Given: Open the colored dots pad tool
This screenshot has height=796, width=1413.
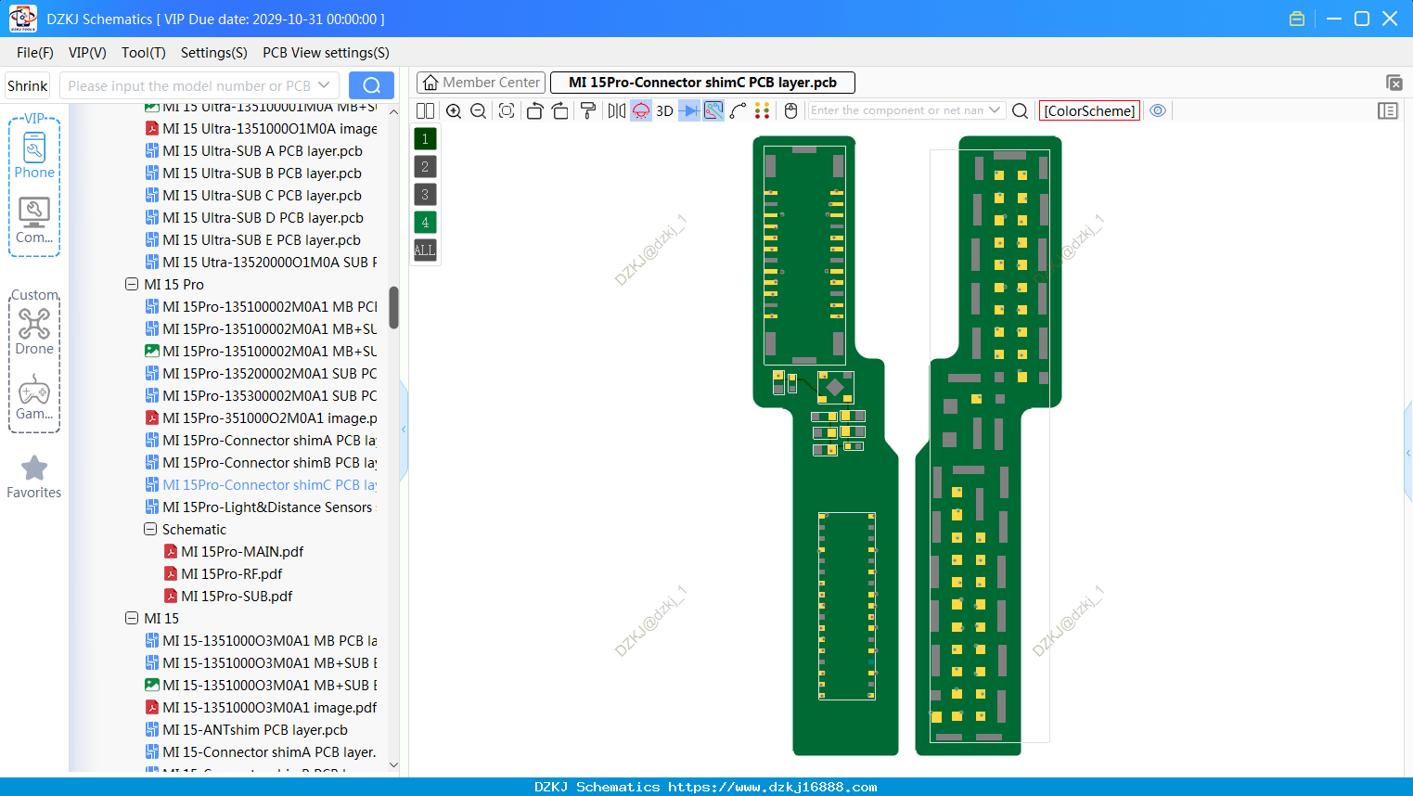Looking at the screenshot, I should [x=763, y=110].
